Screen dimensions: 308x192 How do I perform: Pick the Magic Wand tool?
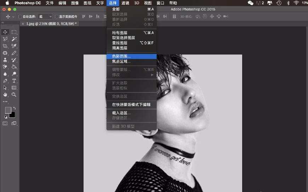(14, 39)
